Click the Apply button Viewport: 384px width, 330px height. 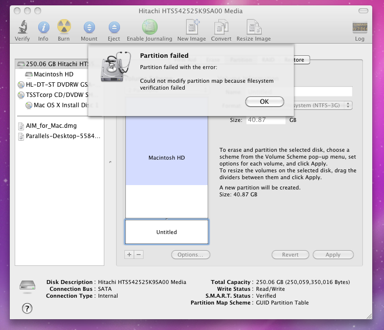(x=333, y=255)
